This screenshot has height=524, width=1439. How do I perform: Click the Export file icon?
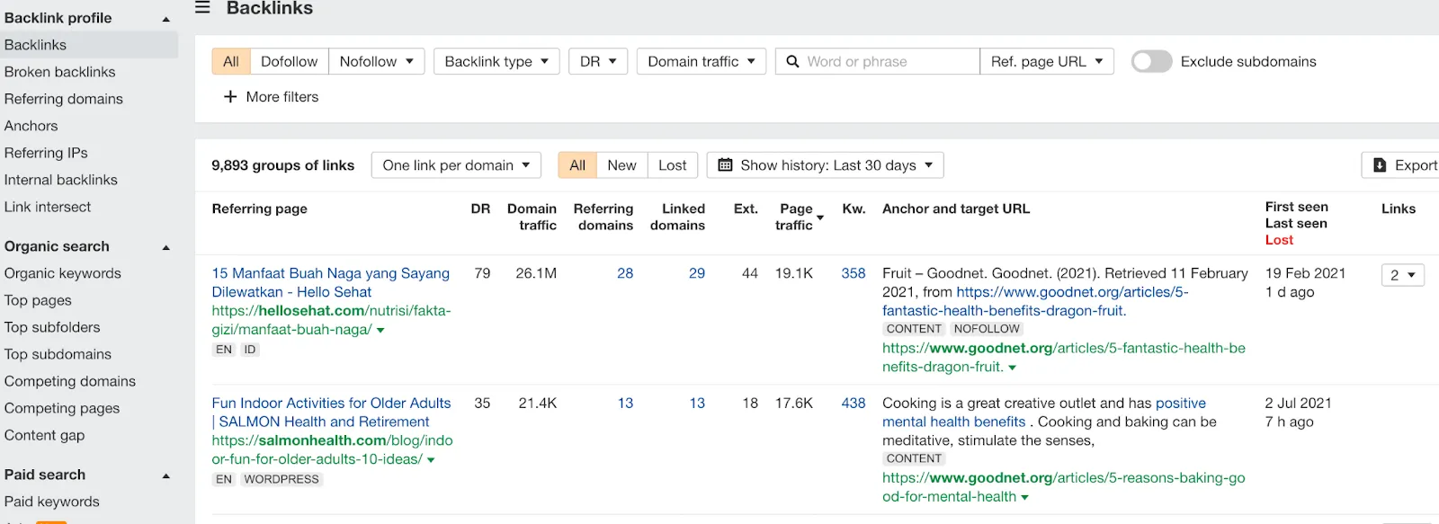(x=1380, y=165)
